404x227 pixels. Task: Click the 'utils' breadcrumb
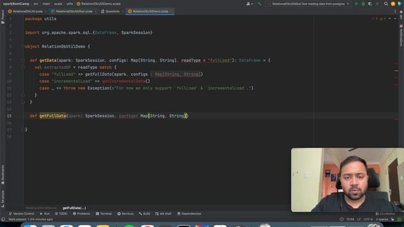pos(69,4)
